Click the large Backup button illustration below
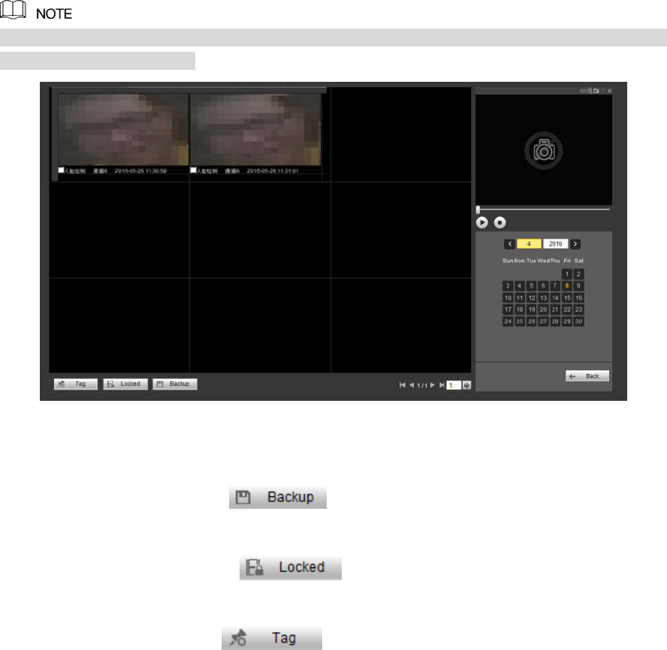The height and width of the screenshot is (650, 667). point(278,497)
